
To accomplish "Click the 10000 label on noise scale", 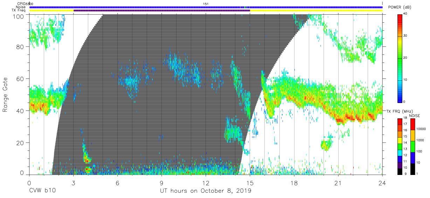I will (421, 129).
